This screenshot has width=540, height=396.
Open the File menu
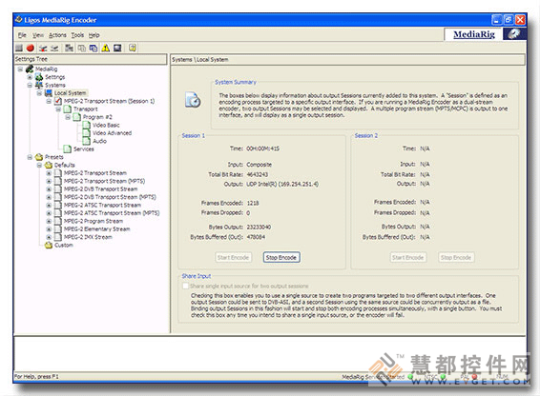[22, 35]
